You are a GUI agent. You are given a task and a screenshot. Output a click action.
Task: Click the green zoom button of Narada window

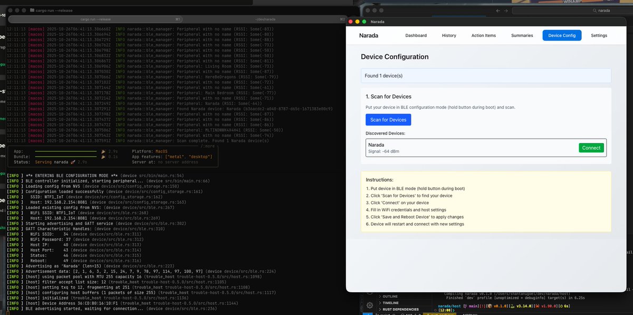coord(364,22)
